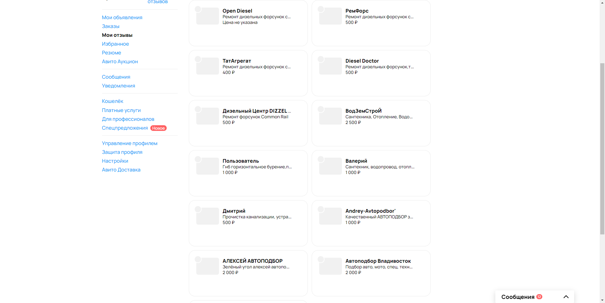Open Авито Доставка link

coord(121,170)
